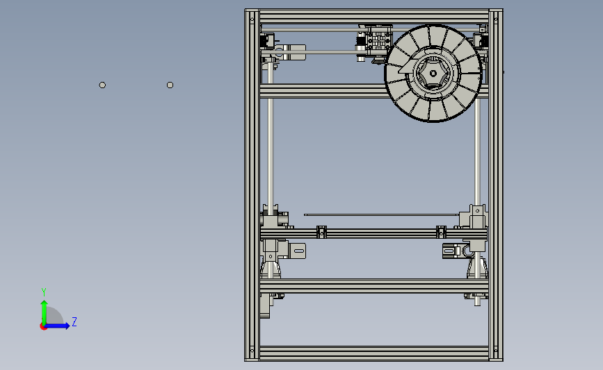The image size is (603, 370).
Task: Click the green Y label above the triad
Action: point(44,292)
